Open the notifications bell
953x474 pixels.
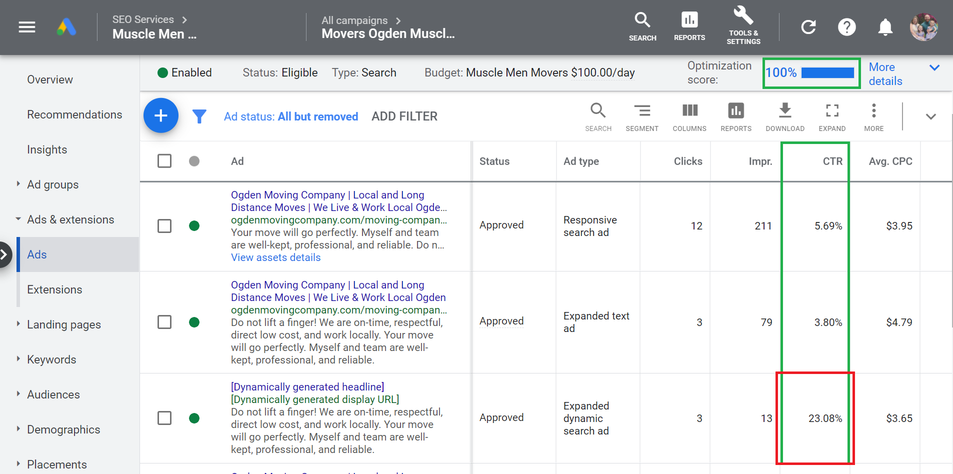pyautogui.click(x=885, y=27)
